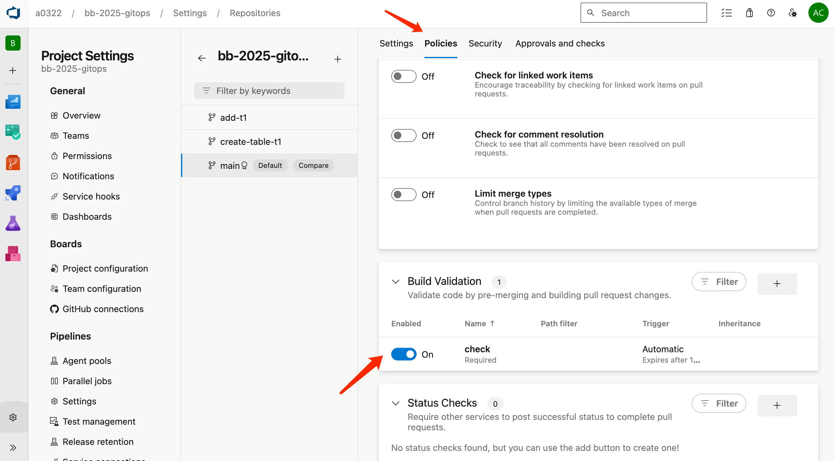
Task: Collapse the Status Checks section
Action: click(395, 403)
